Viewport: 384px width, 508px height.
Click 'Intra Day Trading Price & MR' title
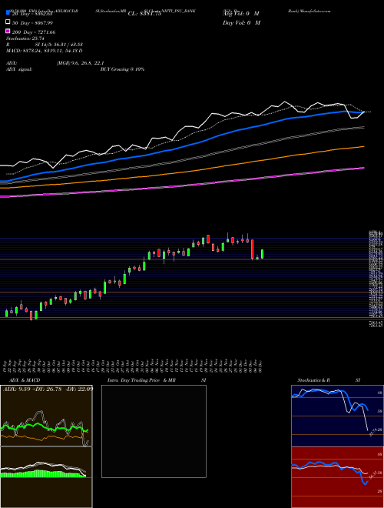pyautogui.click(x=141, y=380)
